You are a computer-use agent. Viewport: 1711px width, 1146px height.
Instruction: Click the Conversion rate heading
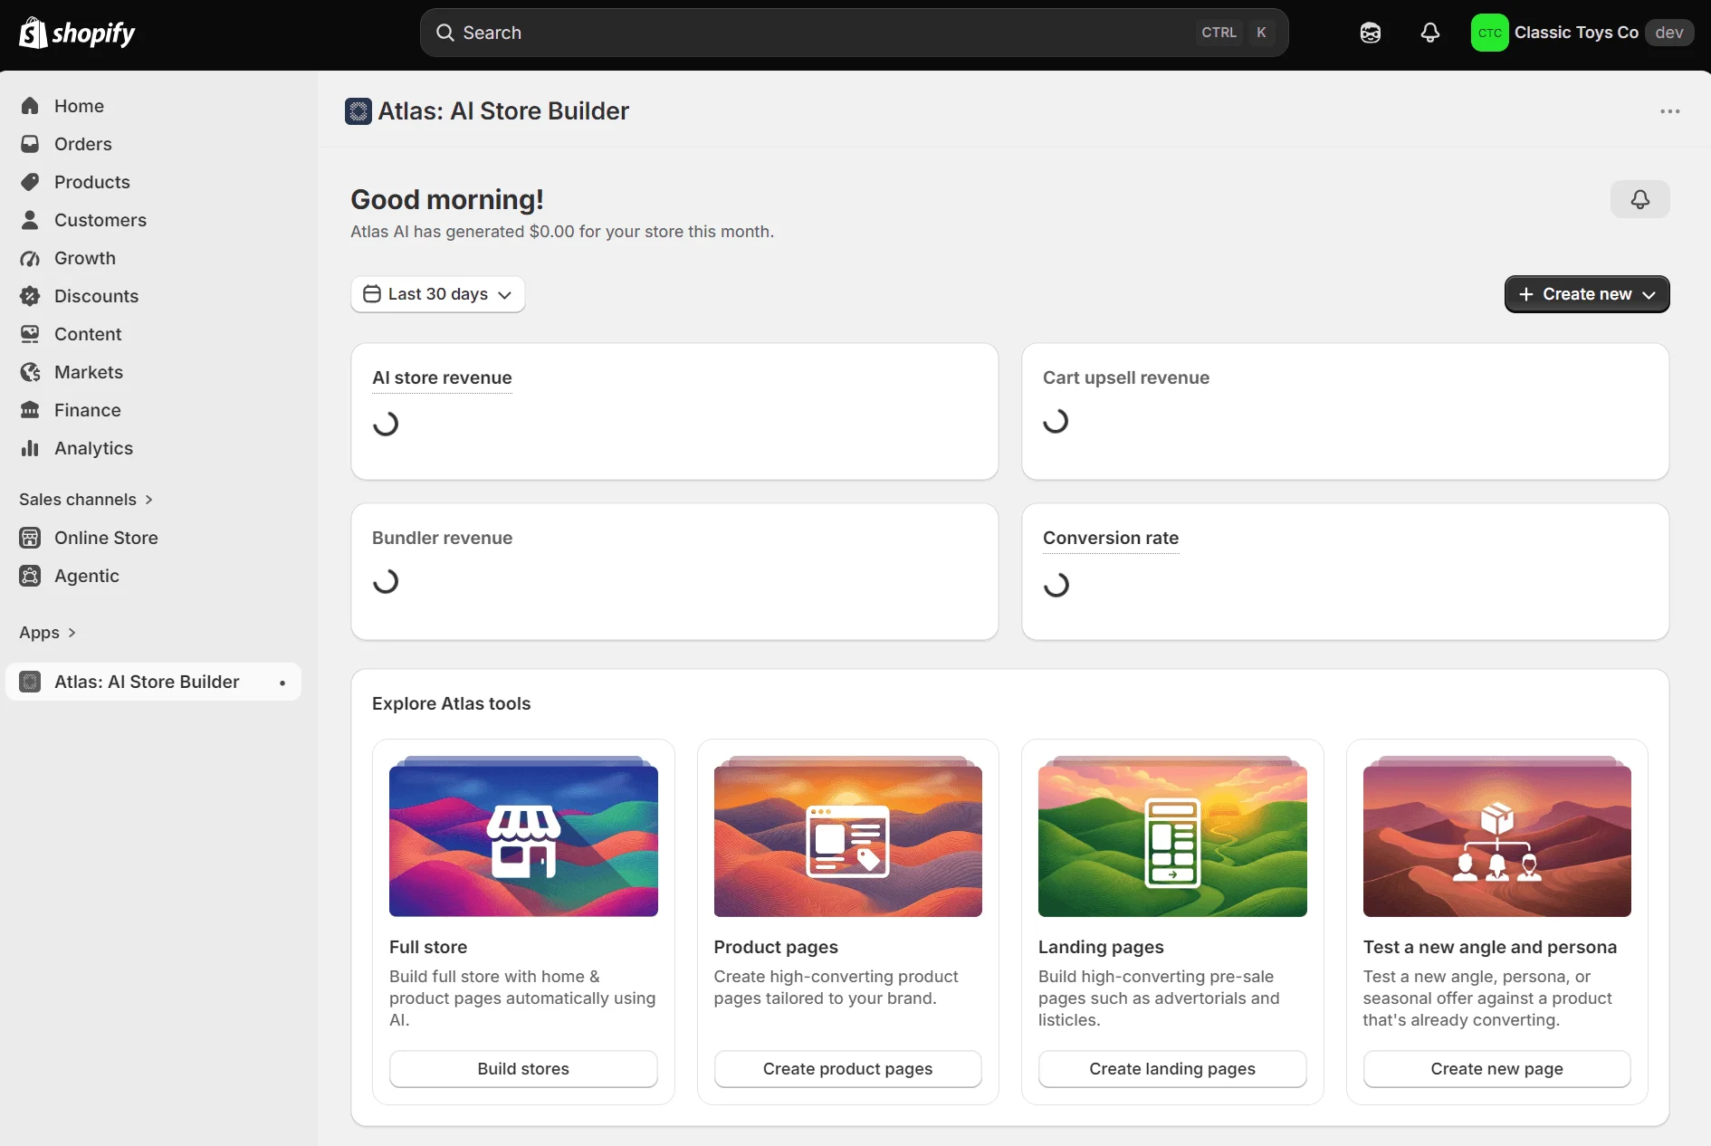1111,538
